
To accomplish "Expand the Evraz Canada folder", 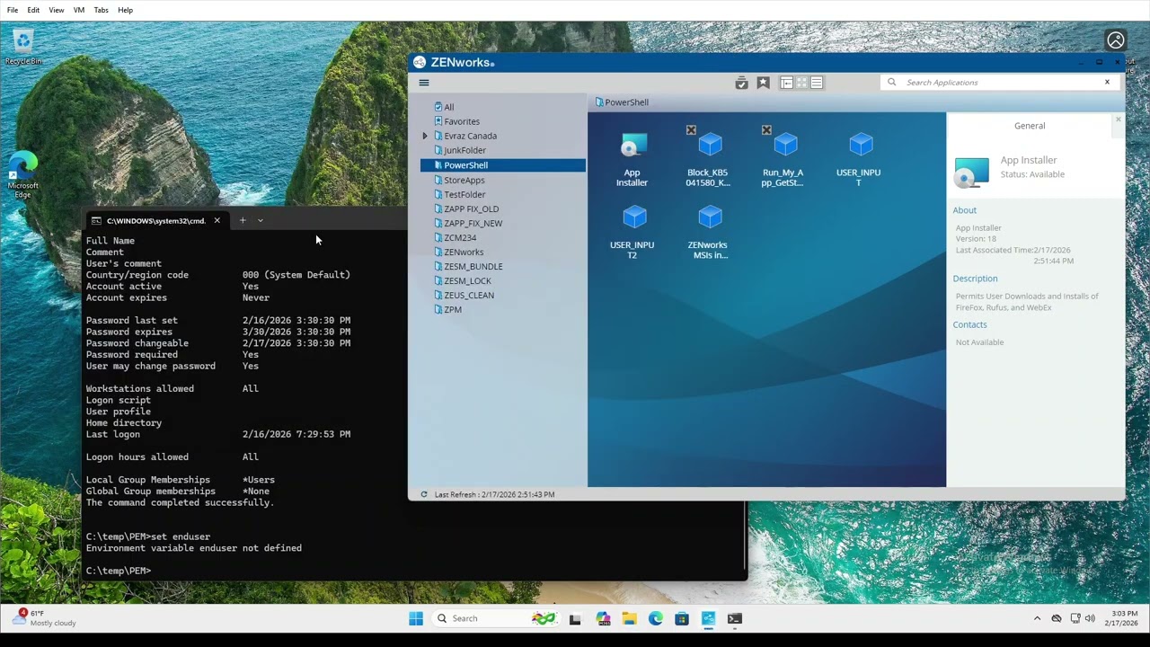I will point(425,136).
